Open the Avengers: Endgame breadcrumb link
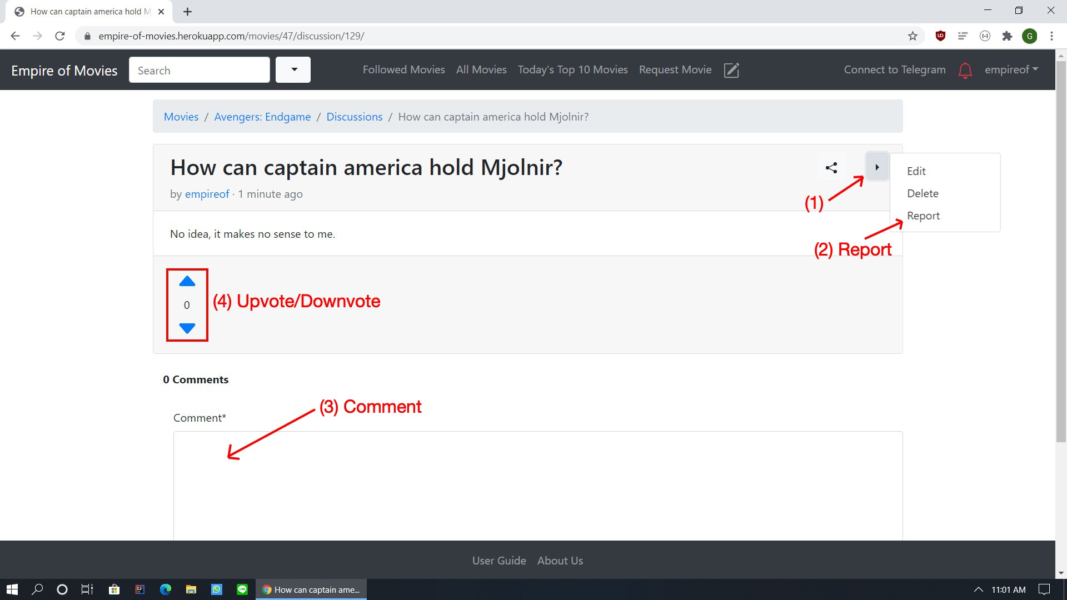1067x600 pixels. coord(262,117)
